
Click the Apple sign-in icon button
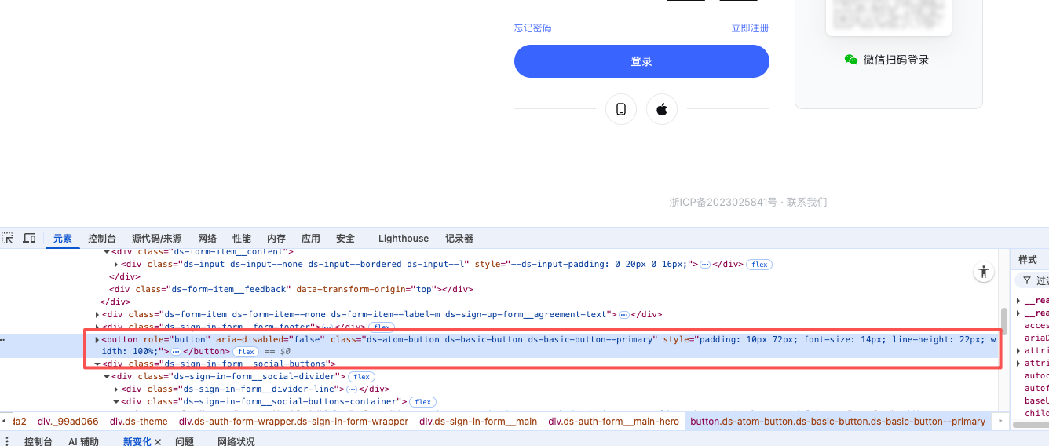[662, 109]
